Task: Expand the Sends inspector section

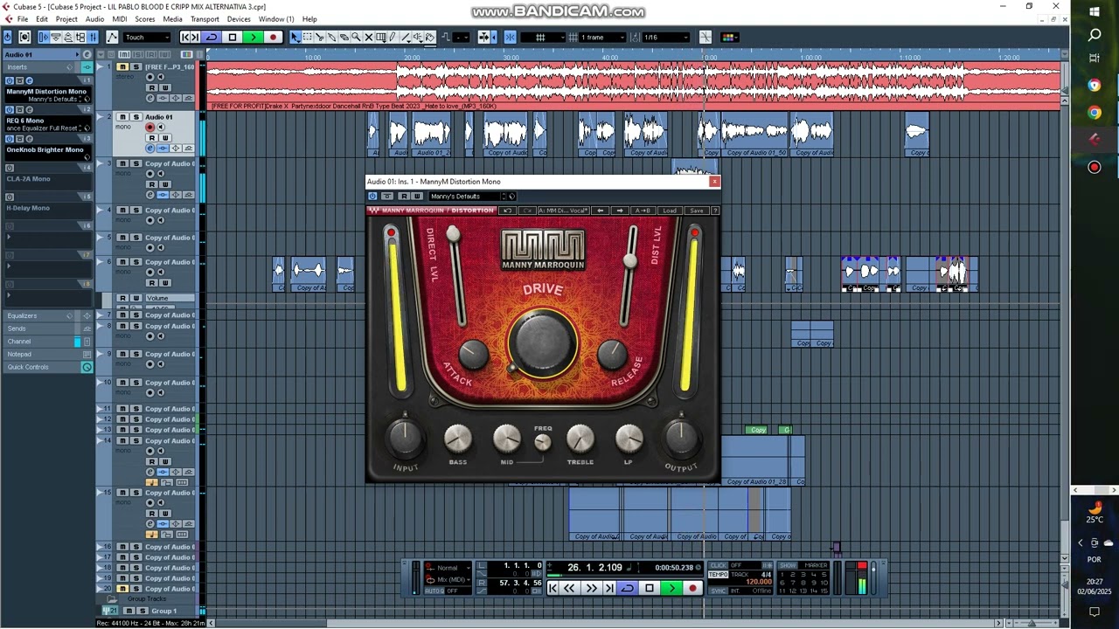Action: (x=48, y=328)
